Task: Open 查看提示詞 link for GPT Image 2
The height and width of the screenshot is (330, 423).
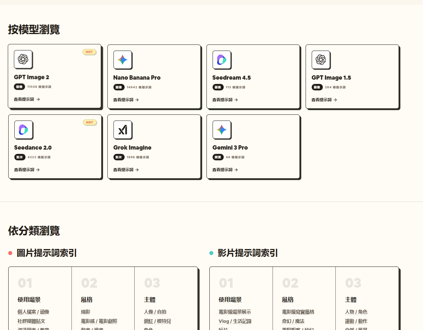Action: coord(27,99)
